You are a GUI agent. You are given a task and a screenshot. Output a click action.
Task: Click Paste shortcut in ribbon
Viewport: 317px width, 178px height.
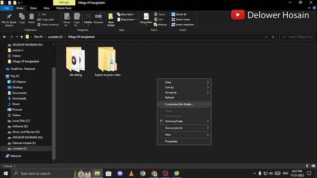(48, 25)
